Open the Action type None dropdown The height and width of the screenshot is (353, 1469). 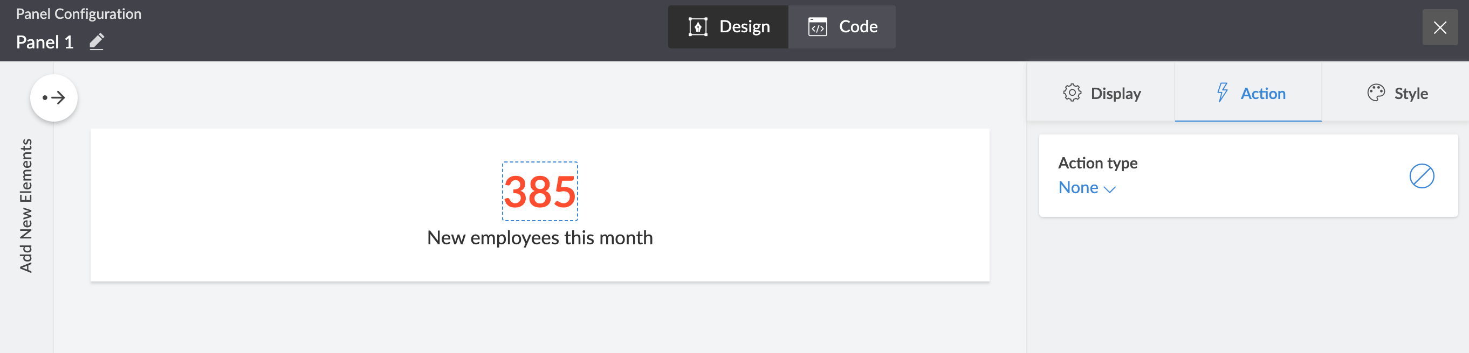[x=1079, y=188]
